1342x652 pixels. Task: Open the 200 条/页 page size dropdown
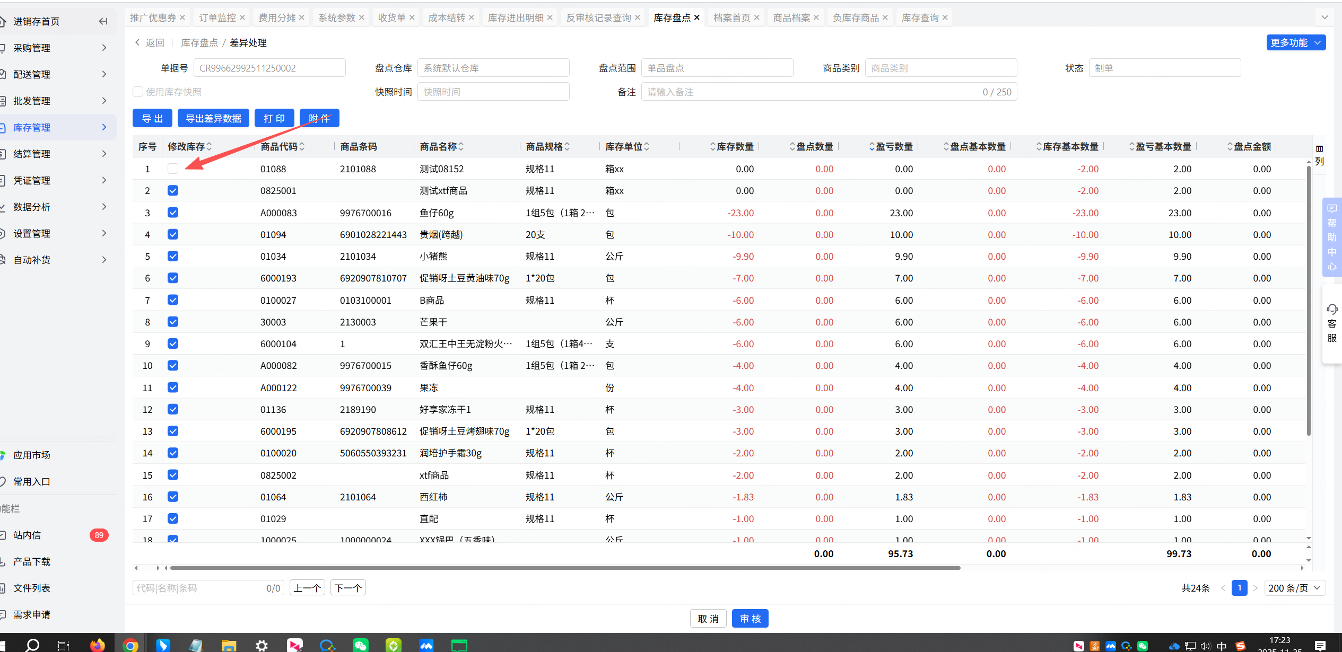1294,588
